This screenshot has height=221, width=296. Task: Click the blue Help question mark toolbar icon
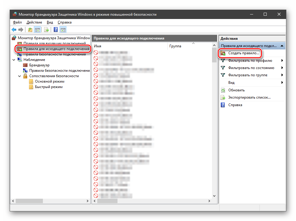[x=56, y=30]
